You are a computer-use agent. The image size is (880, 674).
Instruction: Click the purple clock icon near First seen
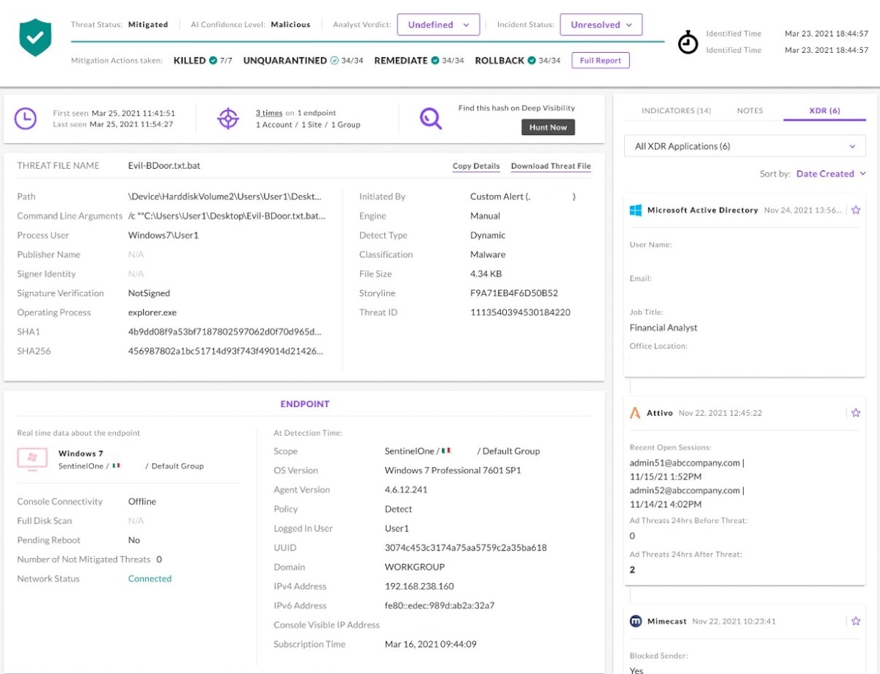26,118
